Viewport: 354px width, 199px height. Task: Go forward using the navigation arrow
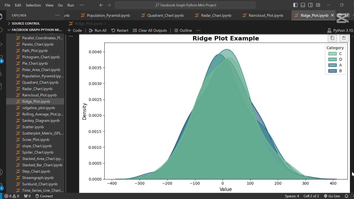tap(109, 5)
